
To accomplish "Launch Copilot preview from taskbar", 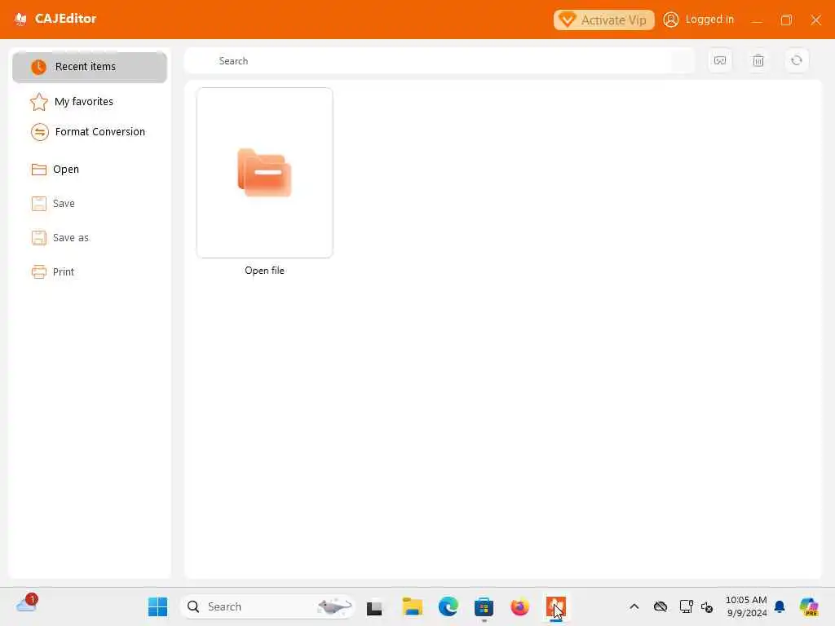I will [809, 606].
